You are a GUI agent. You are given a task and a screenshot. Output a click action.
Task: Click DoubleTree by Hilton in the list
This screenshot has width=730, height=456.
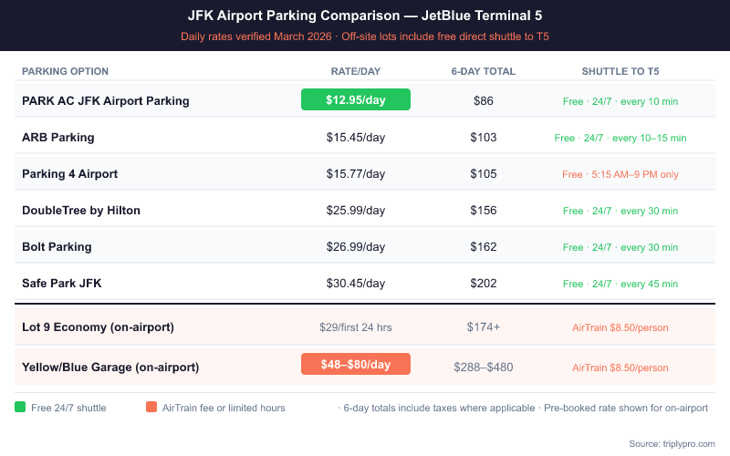(81, 211)
